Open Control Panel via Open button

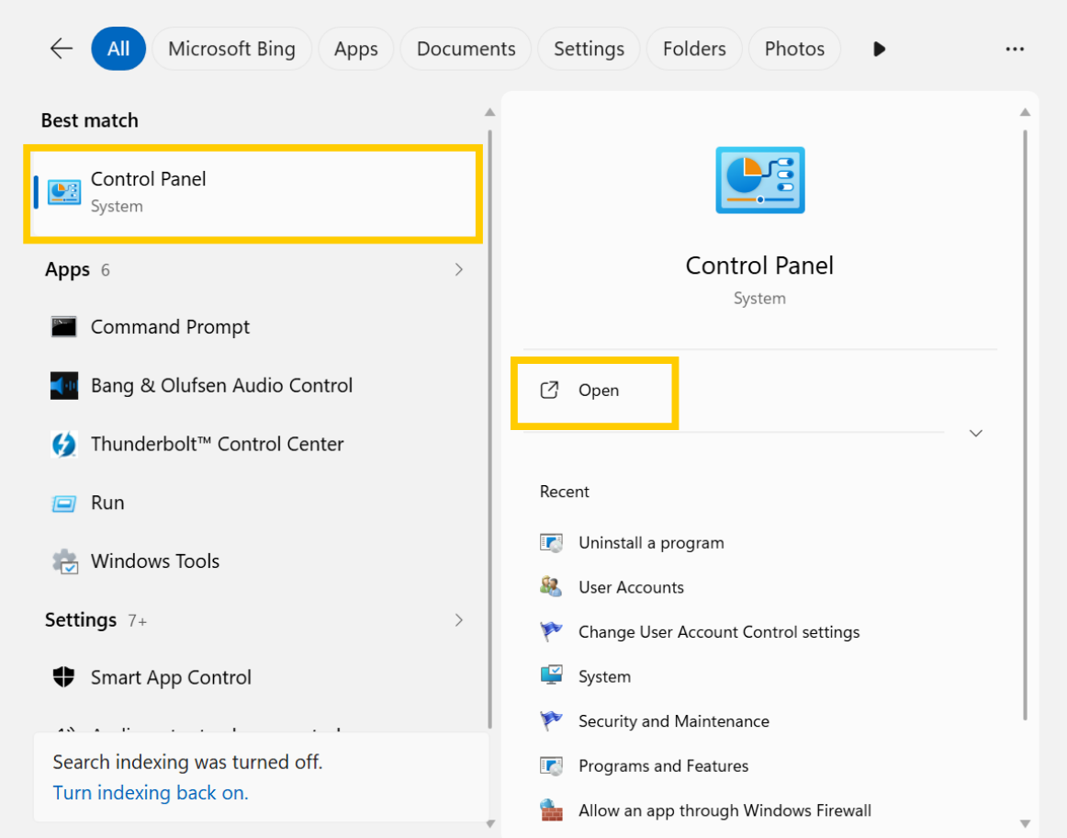click(595, 391)
